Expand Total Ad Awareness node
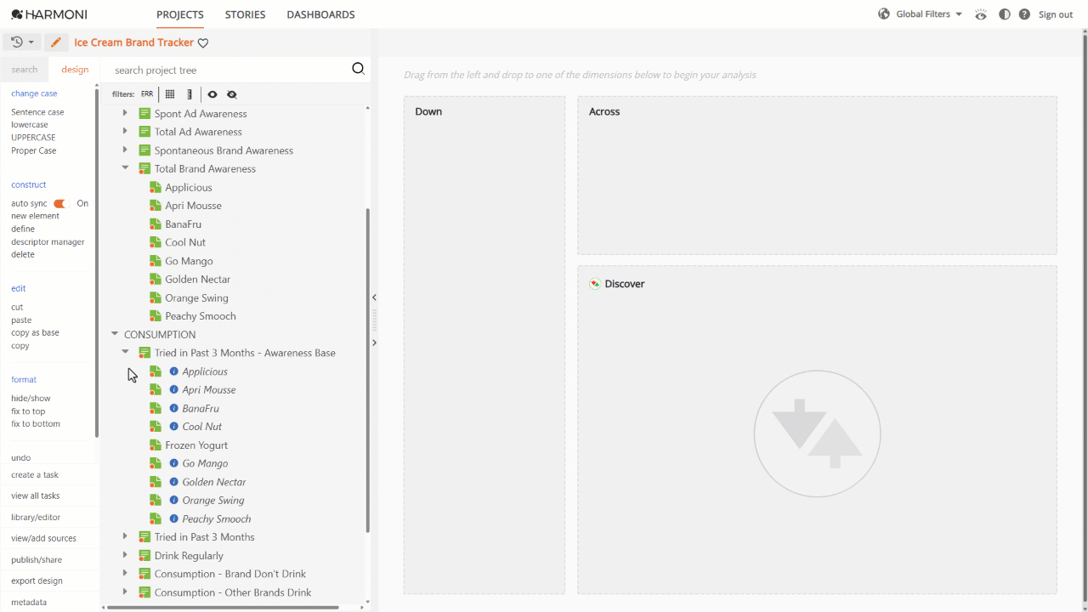1088x612 pixels. coord(125,131)
